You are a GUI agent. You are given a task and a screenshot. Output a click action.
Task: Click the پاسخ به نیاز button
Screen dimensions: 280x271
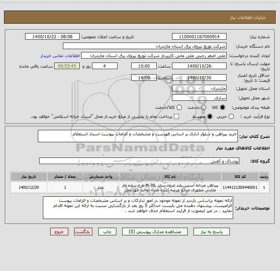click(x=212, y=232)
